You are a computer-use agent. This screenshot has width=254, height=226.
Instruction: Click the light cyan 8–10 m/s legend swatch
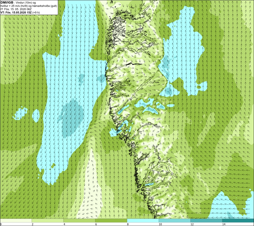click(143, 220)
